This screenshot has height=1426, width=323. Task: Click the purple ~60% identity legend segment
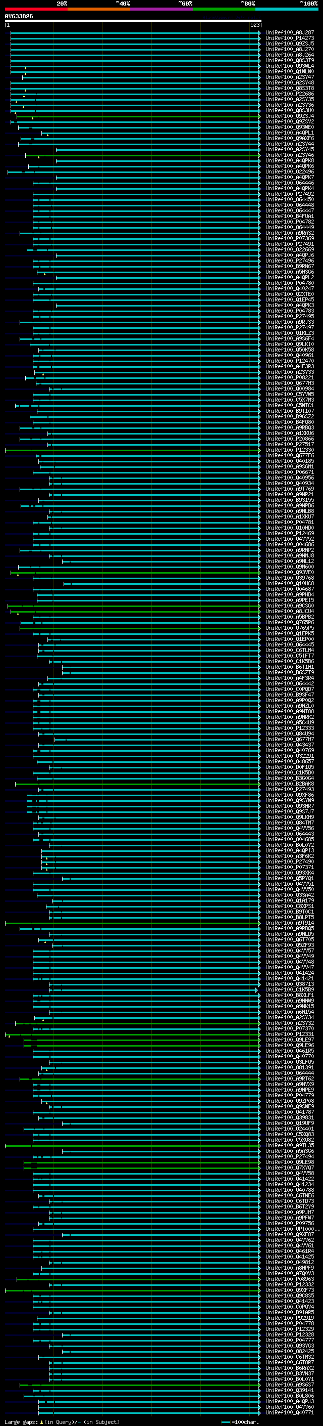click(162, 10)
